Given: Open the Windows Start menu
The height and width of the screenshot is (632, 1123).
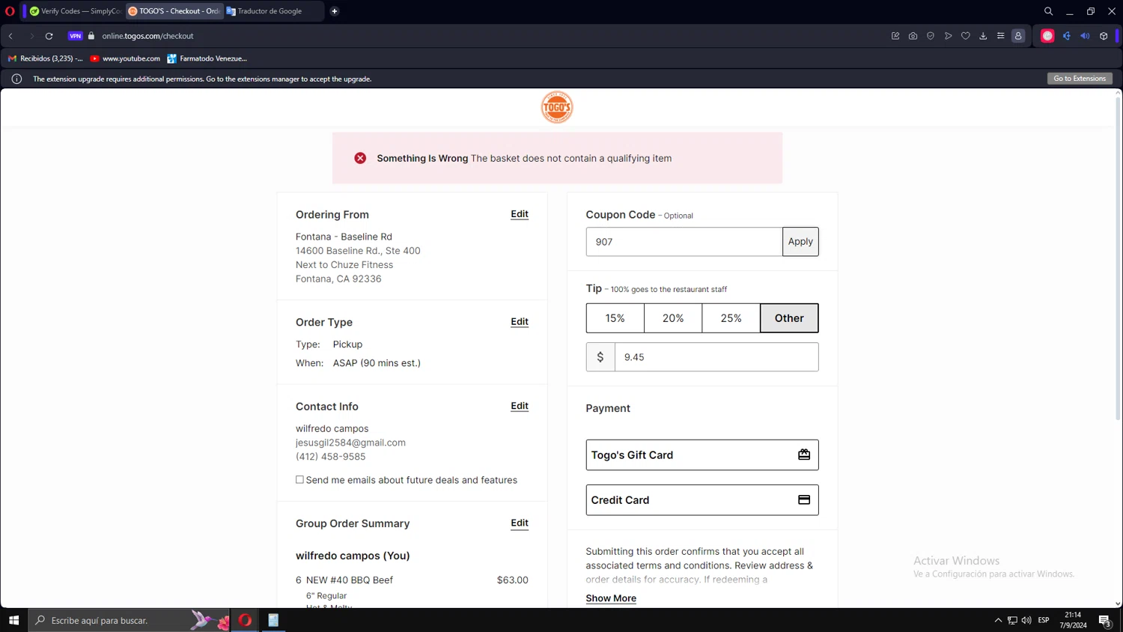Looking at the screenshot, I should click(x=13, y=620).
